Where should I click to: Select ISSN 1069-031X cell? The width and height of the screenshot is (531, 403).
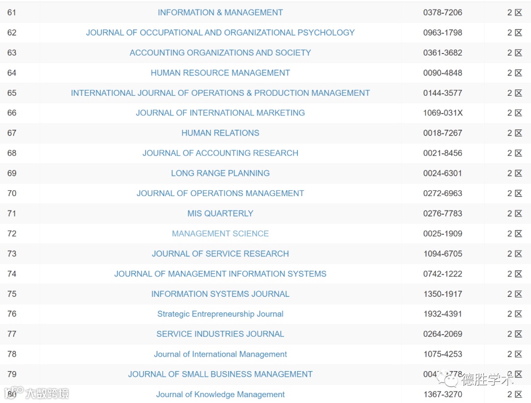[442, 113]
